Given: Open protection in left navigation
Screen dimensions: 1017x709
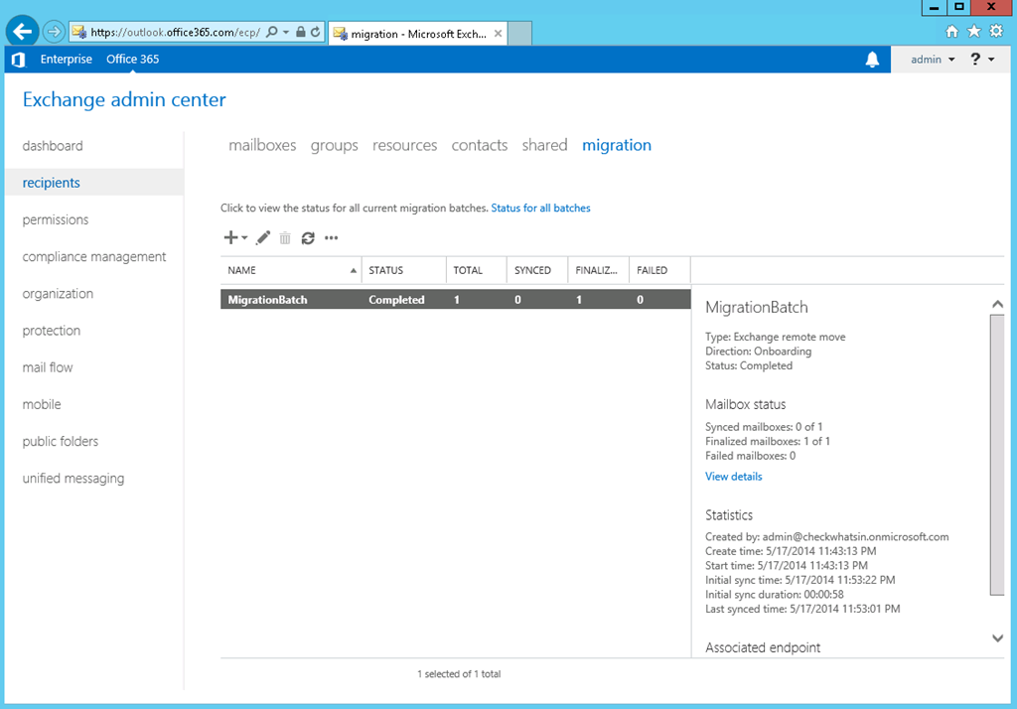Looking at the screenshot, I should click(52, 331).
